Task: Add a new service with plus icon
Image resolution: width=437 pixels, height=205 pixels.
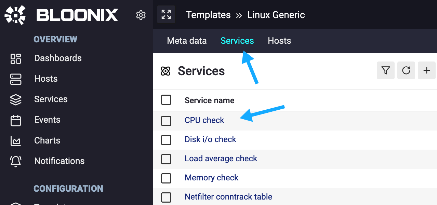Action: (427, 70)
